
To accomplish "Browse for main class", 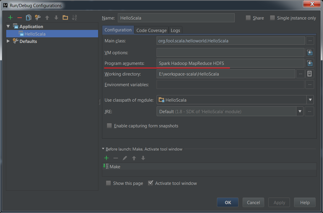I will click(310, 41).
